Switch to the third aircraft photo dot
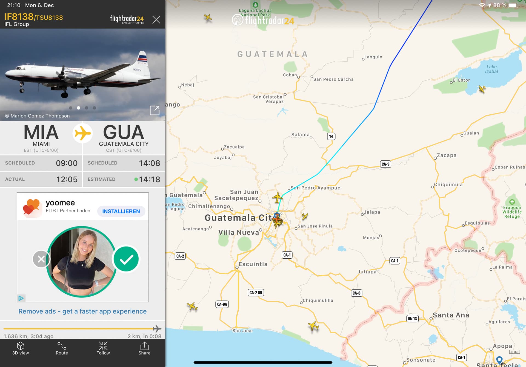 click(x=87, y=108)
